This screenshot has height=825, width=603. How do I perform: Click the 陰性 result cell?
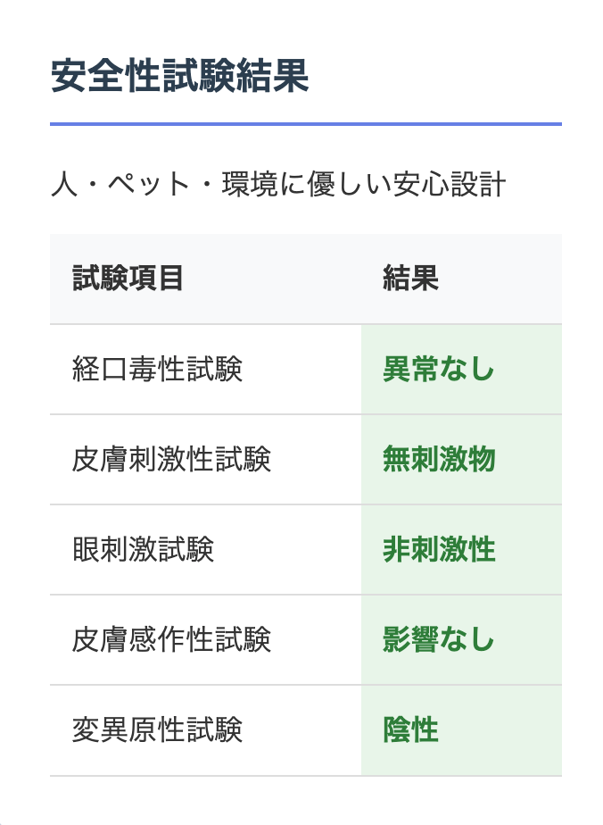click(410, 729)
